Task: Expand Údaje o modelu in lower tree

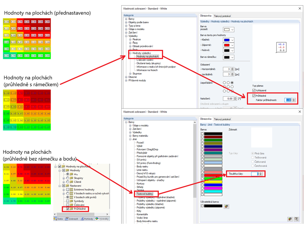Action: click(x=130, y=126)
